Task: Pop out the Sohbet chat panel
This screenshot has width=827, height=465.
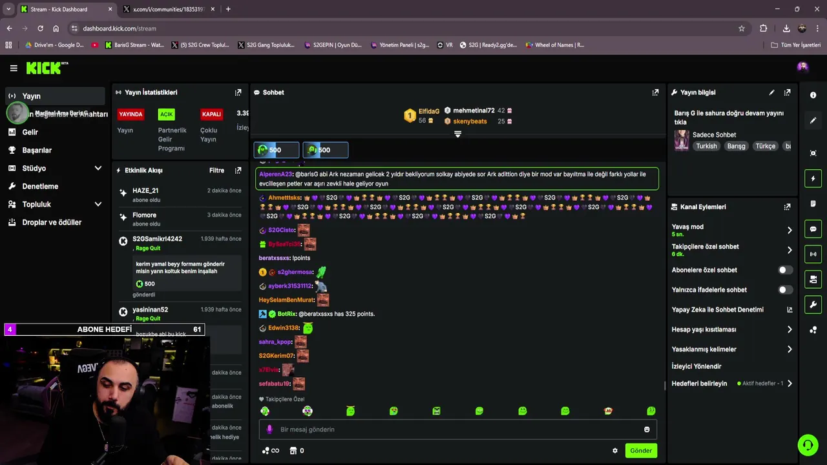Action: tap(655, 92)
